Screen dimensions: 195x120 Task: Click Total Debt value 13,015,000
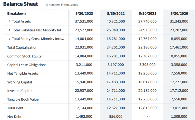[179, 108]
